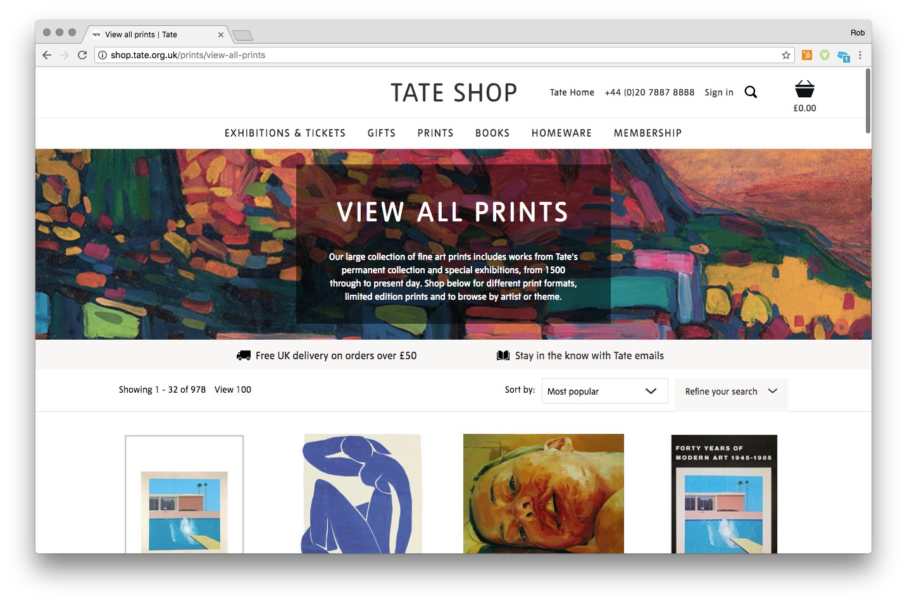Click the green shield extension icon

[825, 55]
